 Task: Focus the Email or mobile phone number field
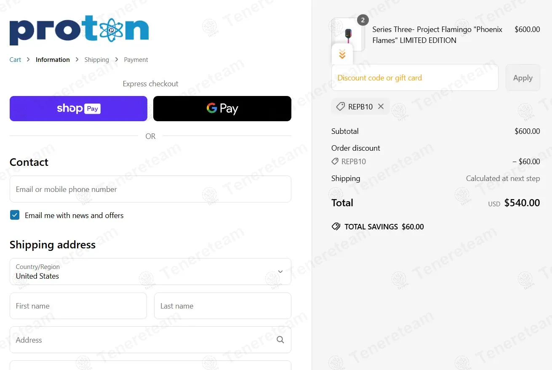[150, 189]
